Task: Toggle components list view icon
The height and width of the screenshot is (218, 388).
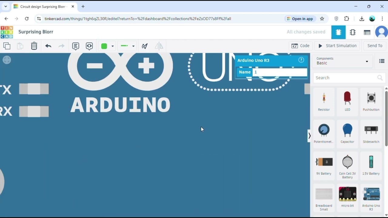Action: (382, 61)
